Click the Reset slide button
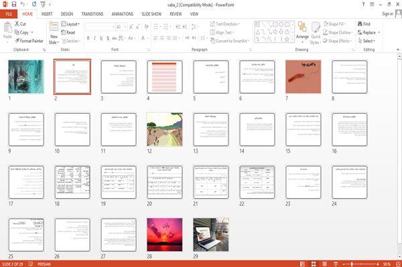Image resolution: width=402 pixels, height=267 pixels. tap(68, 33)
